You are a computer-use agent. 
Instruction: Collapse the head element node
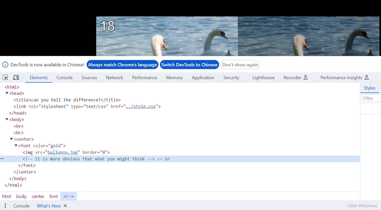(7, 93)
